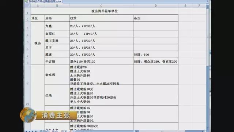Screen dimensions: 234x132
Task: Click the empty remark cell for 圣地
Action: tap(156, 95)
